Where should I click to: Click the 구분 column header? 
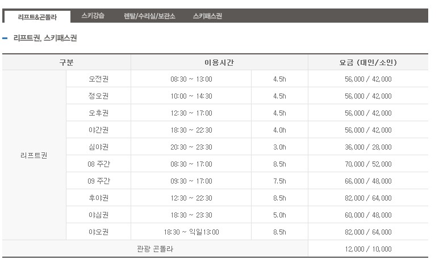point(66,62)
